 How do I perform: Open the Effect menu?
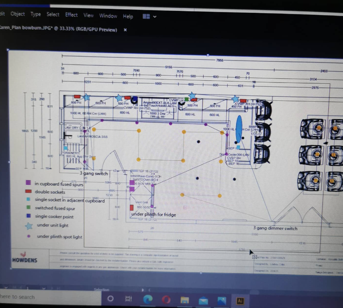71,15
